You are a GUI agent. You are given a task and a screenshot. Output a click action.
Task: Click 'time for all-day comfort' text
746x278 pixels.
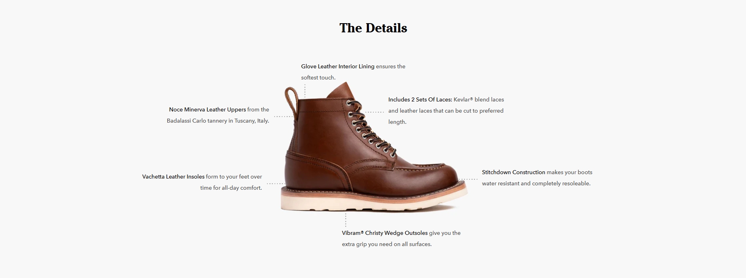click(231, 188)
